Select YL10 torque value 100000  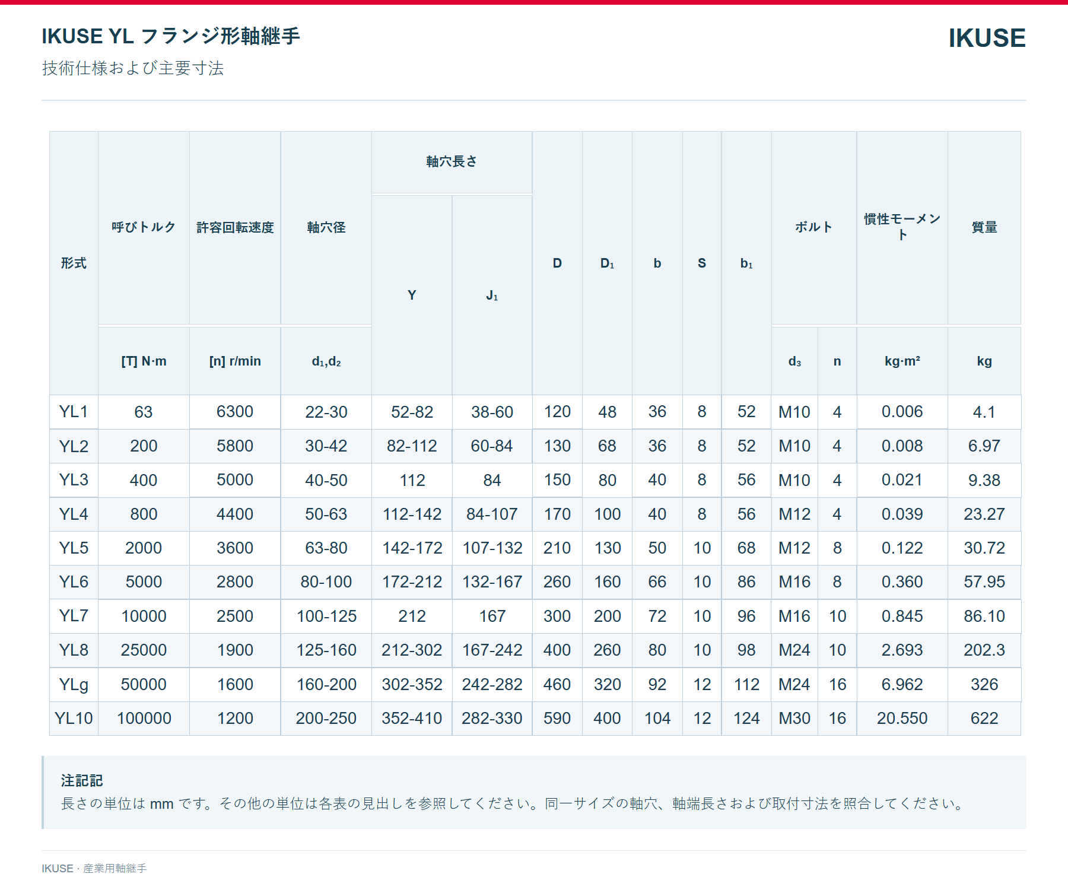pyautogui.click(x=144, y=719)
